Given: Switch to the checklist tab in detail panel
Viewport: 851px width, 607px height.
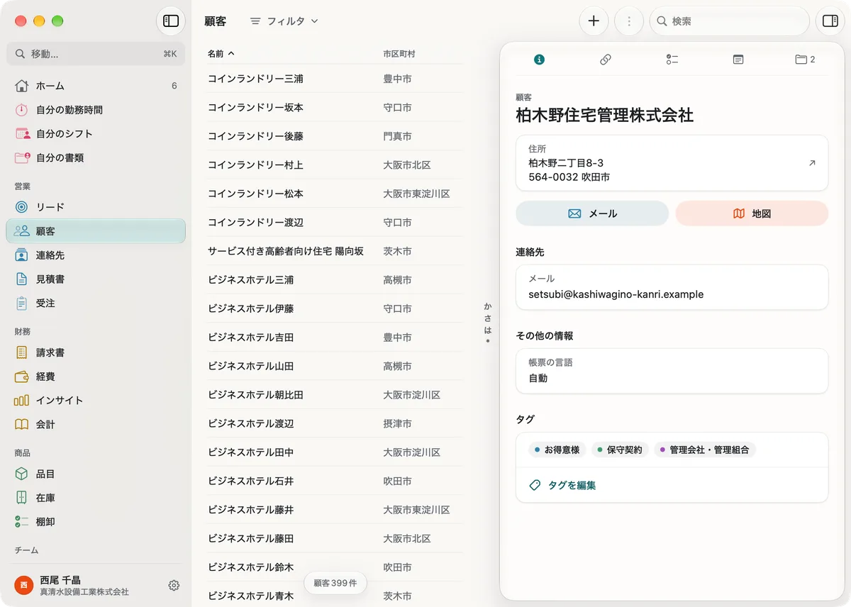Looking at the screenshot, I should click(x=672, y=60).
